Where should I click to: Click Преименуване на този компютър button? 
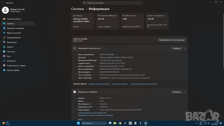point(172,40)
